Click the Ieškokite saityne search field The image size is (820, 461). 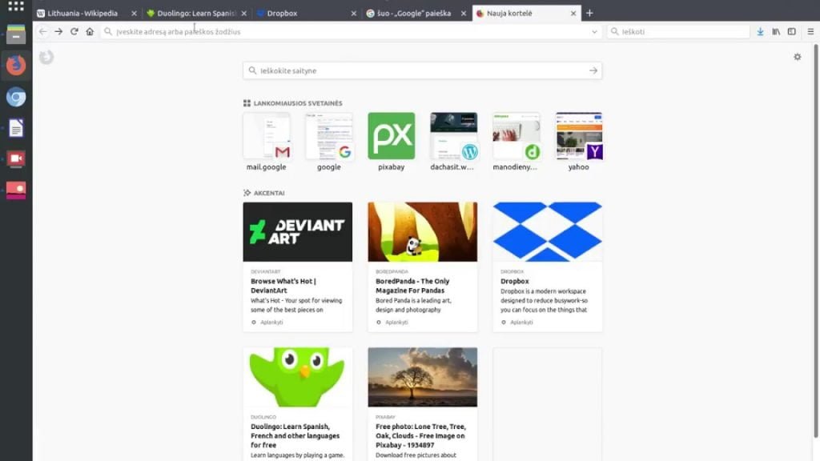click(423, 70)
